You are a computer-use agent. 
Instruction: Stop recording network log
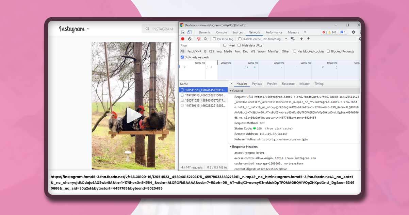pyautogui.click(x=183, y=39)
